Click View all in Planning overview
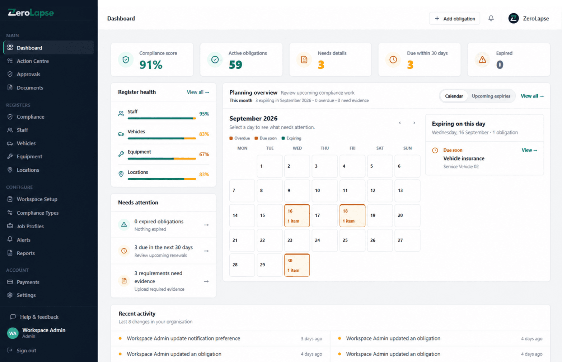Screen dimensions: 562x362 coord(532,96)
